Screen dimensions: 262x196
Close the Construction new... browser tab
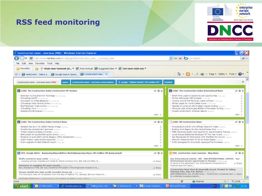(x=106, y=74)
